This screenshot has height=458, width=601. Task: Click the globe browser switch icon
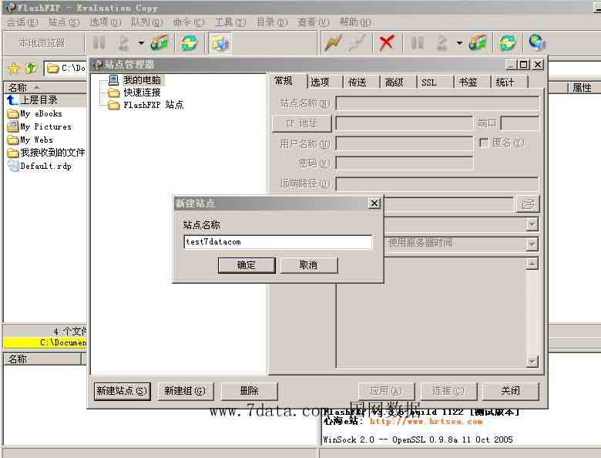537,42
